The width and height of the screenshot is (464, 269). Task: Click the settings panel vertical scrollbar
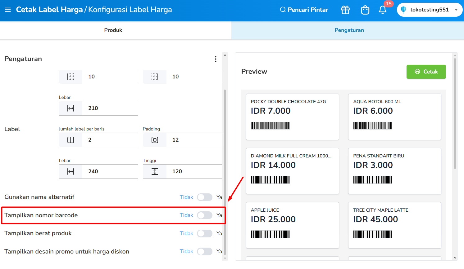click(x=225, y=172)
